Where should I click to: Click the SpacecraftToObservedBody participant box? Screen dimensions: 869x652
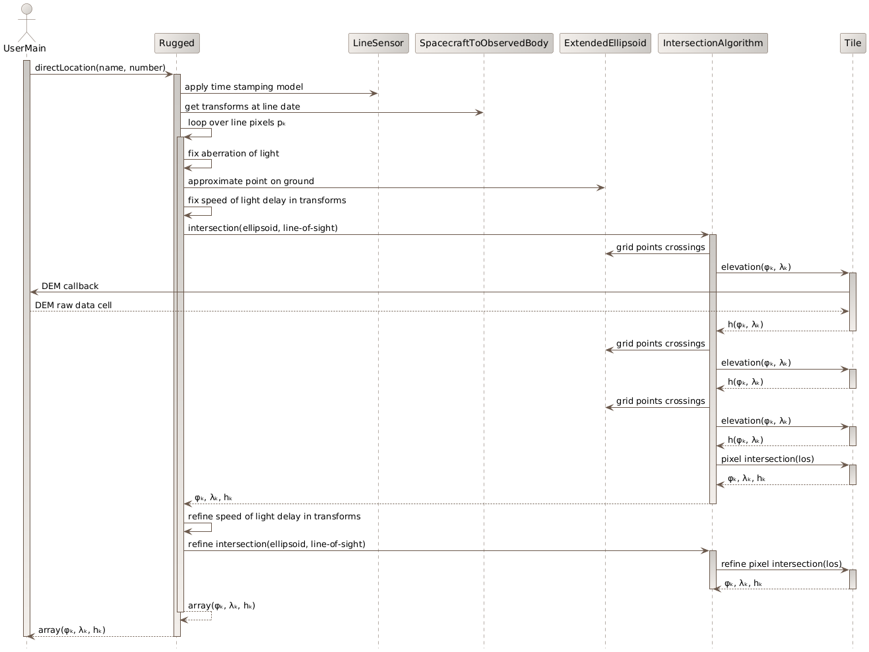click(484, 43)
